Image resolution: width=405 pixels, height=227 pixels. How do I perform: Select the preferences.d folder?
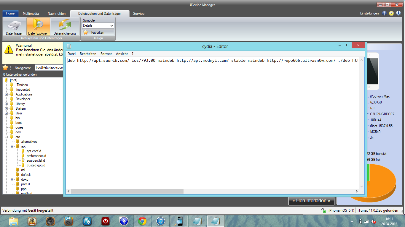(x=36, y=156)
